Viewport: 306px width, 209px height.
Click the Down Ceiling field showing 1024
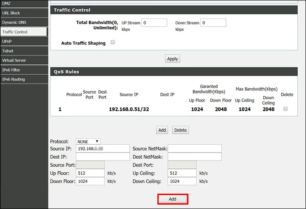point(182,181)
